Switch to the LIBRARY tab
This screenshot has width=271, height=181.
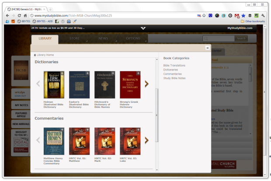[x=45, y=38]
